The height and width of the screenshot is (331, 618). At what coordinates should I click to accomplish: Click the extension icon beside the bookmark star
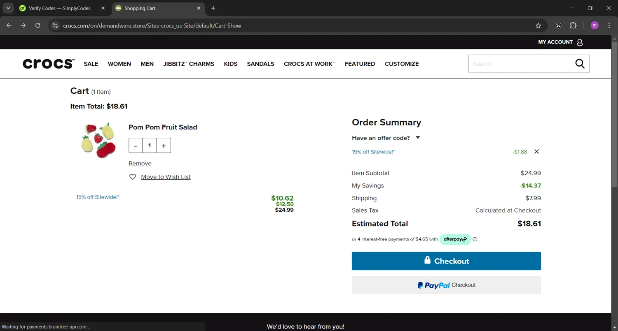(x=559, y=25)
